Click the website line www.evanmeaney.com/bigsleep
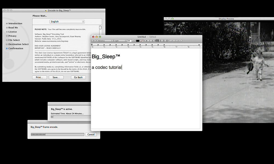This screenshot has width=274, height=164. (x=52, y=41)
